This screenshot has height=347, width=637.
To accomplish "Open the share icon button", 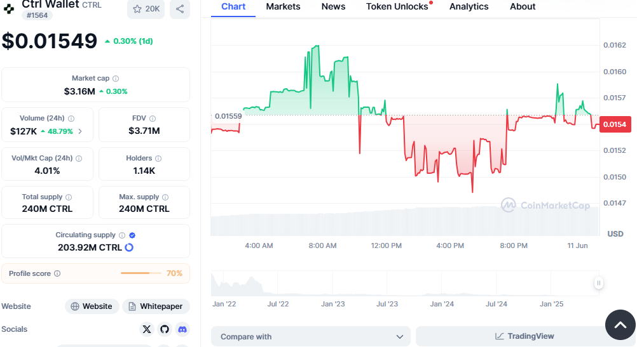I will [x=180, y=9].
